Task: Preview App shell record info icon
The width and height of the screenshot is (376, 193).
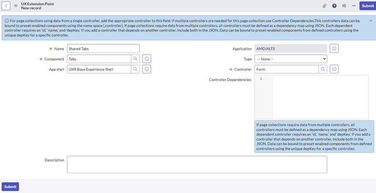Action: (147, 69)
